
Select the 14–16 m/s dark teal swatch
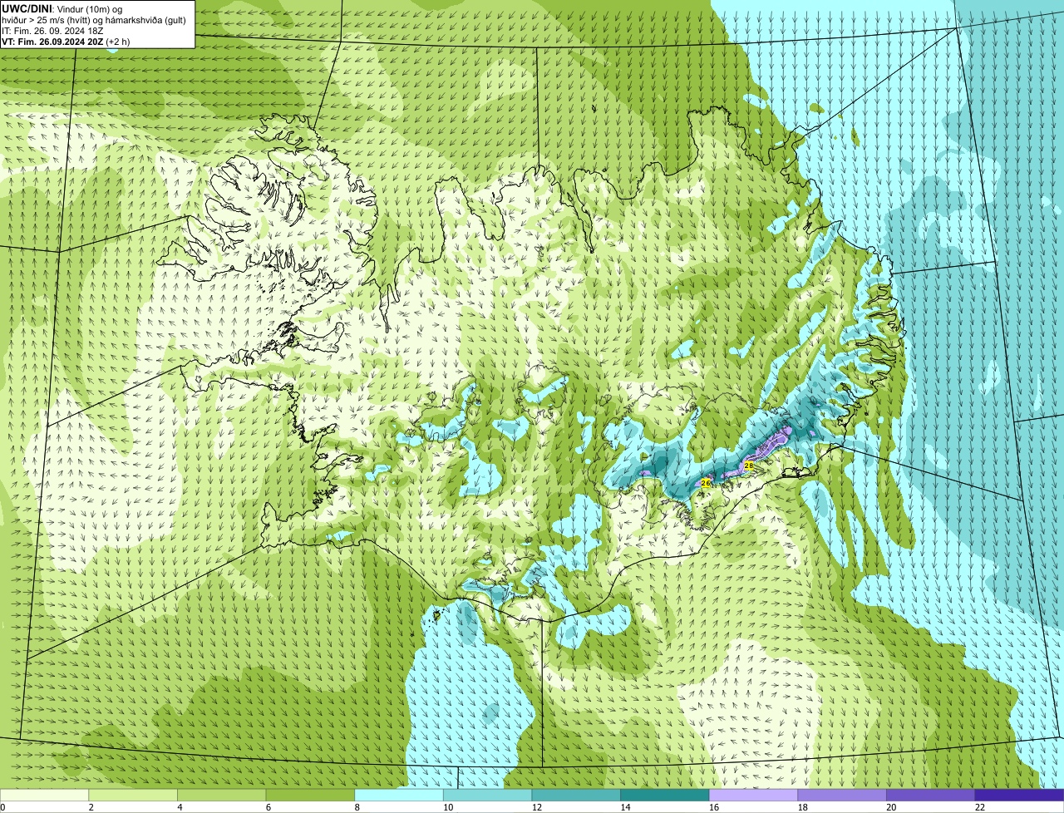665,795
